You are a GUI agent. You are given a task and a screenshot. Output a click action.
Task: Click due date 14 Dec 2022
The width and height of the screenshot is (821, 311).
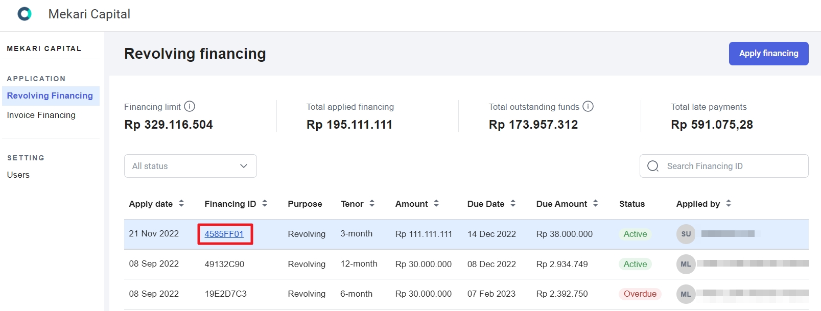click(491, 234)
